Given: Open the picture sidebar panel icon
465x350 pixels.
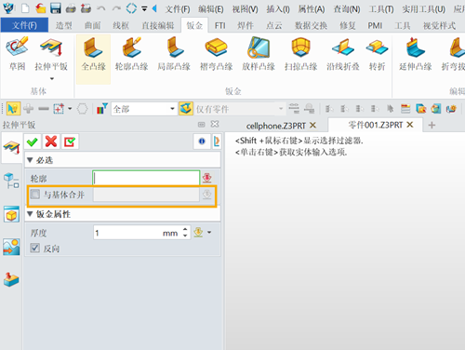Looking at the screenshot, I should click(x=11, y=247).
